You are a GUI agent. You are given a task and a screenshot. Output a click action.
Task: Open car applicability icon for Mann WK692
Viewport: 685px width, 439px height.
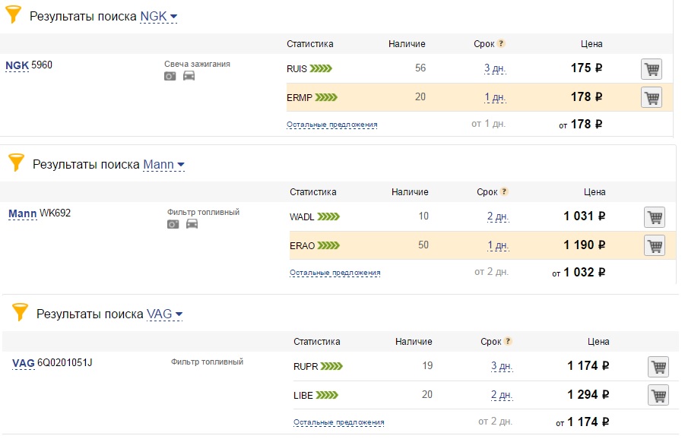[x=192, y=224]
